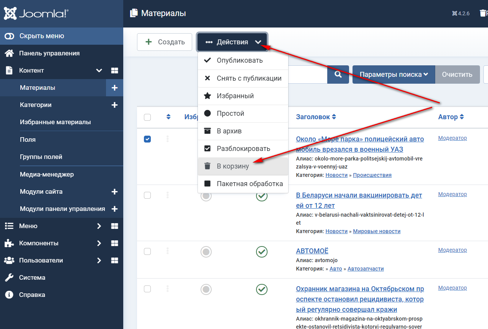Click plus icon next to Материалы
This screenshot has width=488, height=329.
114,88
